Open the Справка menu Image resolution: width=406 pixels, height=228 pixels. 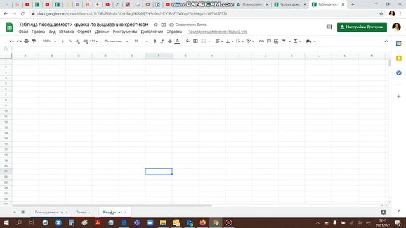point(174,32)
